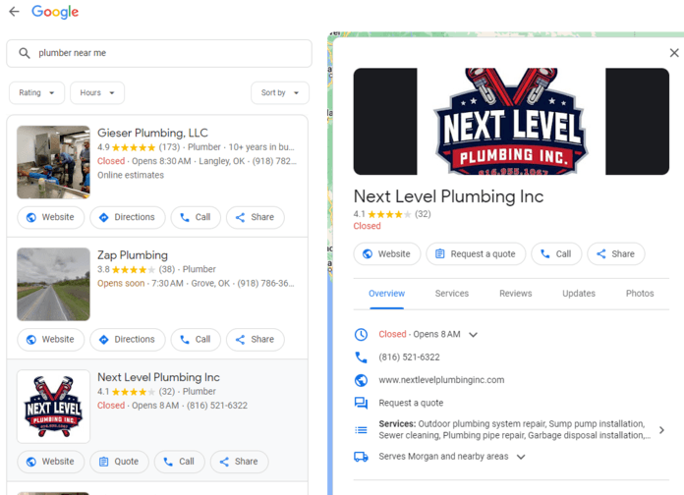Share the Gieser Plumbing listing
The image size is (684, 495).
pos(256,217)
